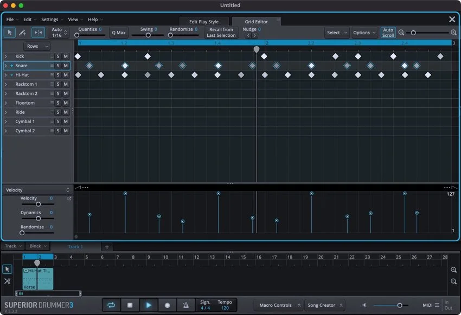Toggle the Auto Scroll button

click(x=388, y=33)
